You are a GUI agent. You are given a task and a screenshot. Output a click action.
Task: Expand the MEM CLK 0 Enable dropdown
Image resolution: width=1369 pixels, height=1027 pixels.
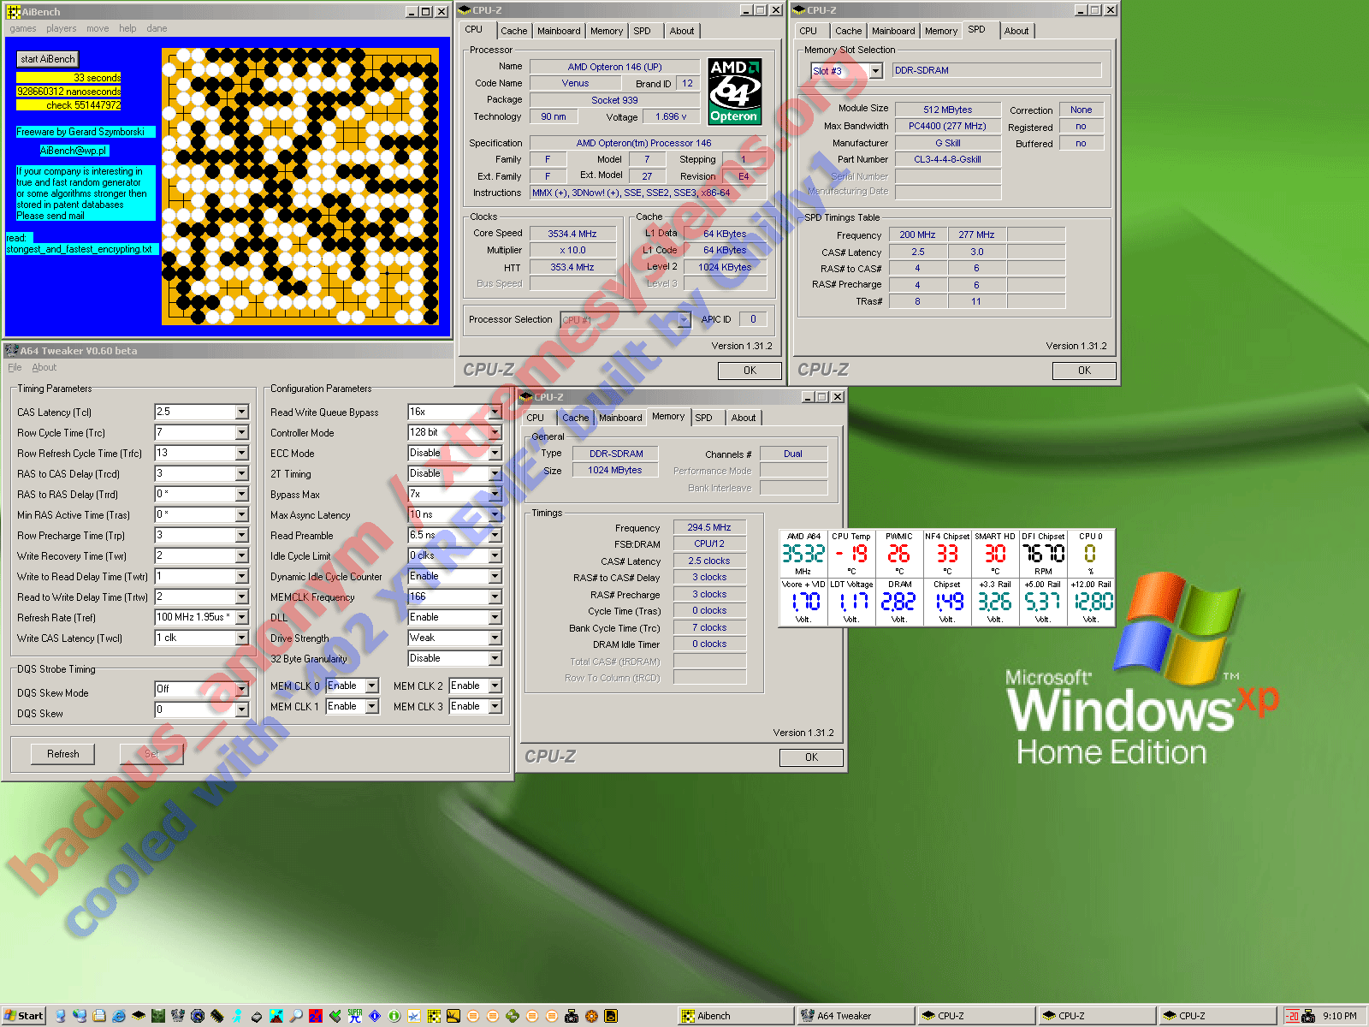(x=372, y=686)
